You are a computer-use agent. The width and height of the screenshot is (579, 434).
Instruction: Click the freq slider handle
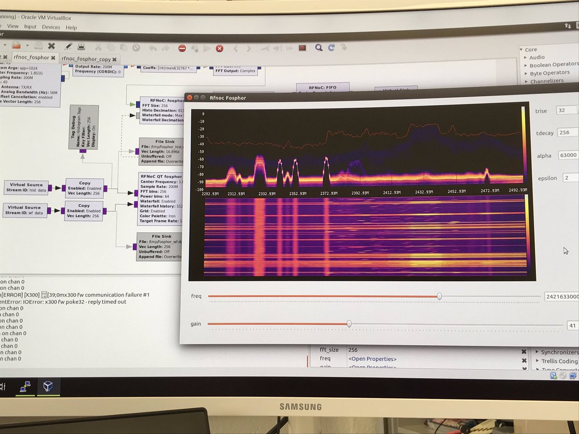point(439,296)
